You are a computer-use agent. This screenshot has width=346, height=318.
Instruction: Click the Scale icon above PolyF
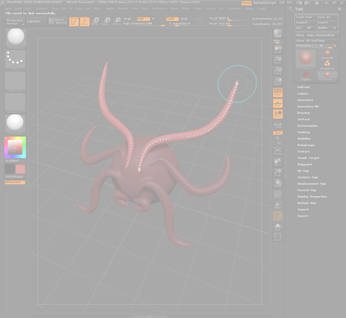(278, 173)
